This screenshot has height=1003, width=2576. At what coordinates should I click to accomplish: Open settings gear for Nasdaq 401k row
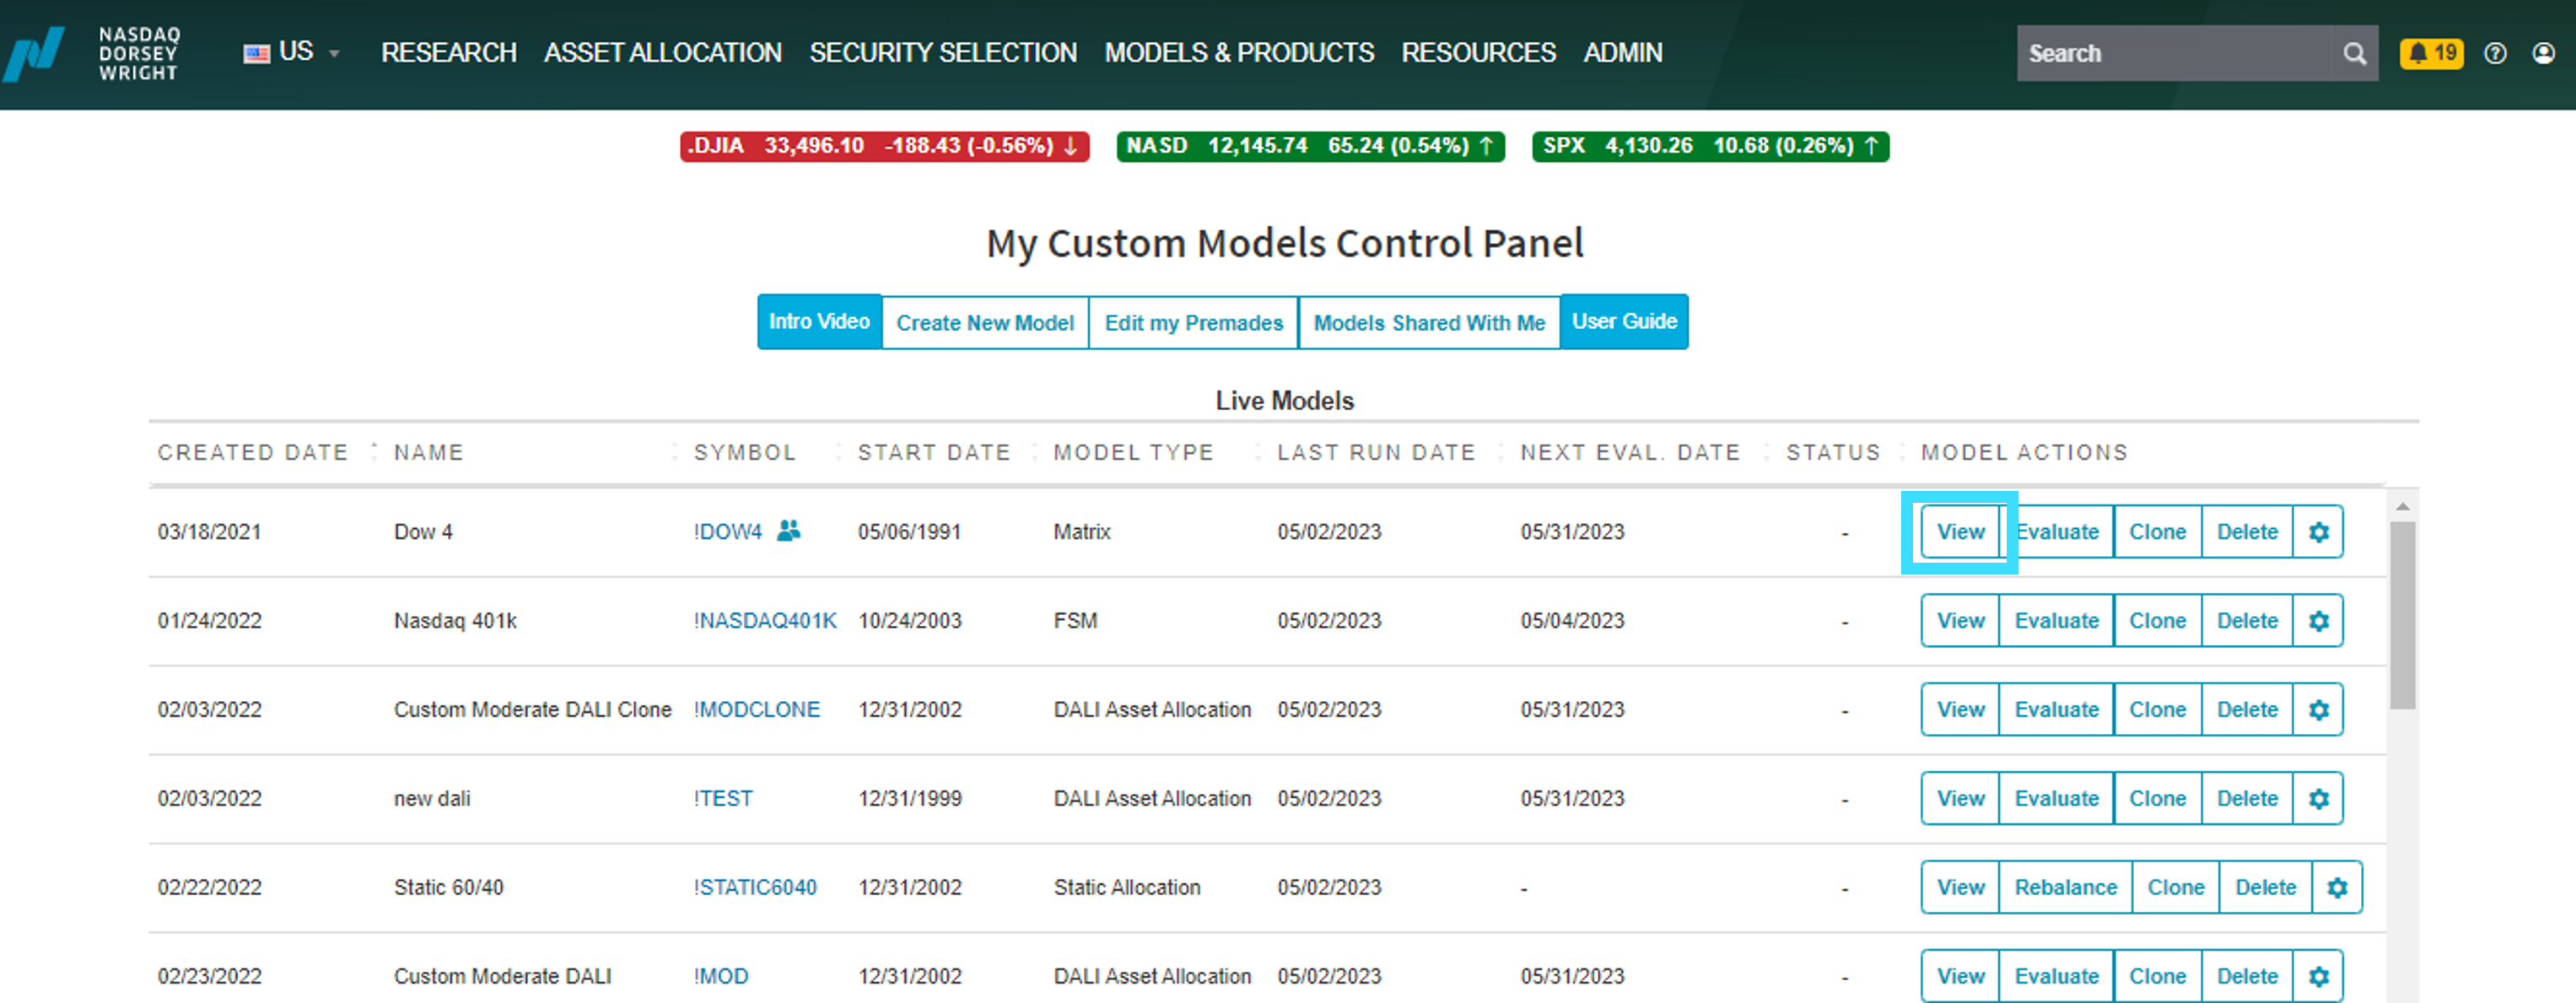tap(2318, 621)
